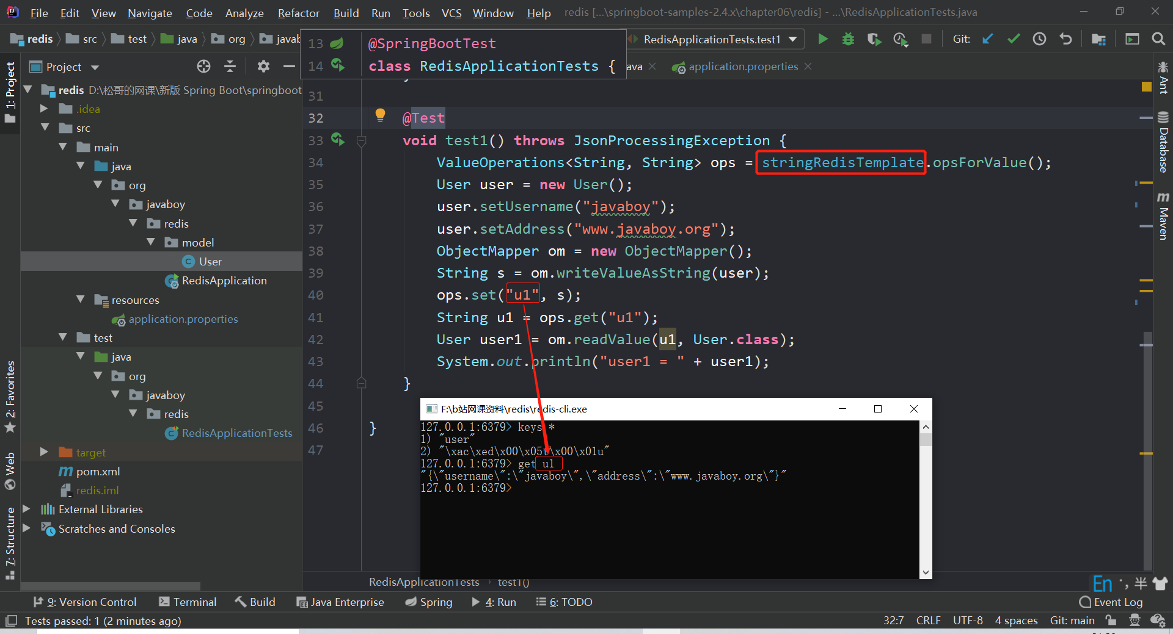This screenshot has width=1173, height=634.
Task: Click the green Debug bug icon
Action: click(848, 39)
